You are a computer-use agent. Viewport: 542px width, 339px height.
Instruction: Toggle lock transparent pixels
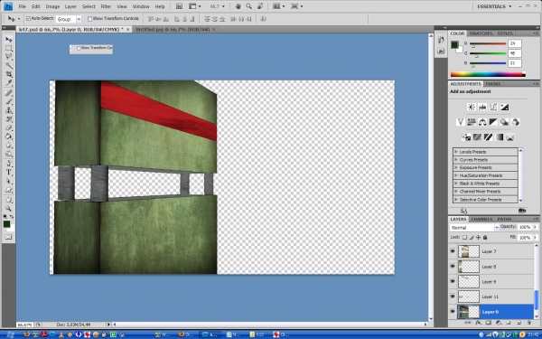464,237
